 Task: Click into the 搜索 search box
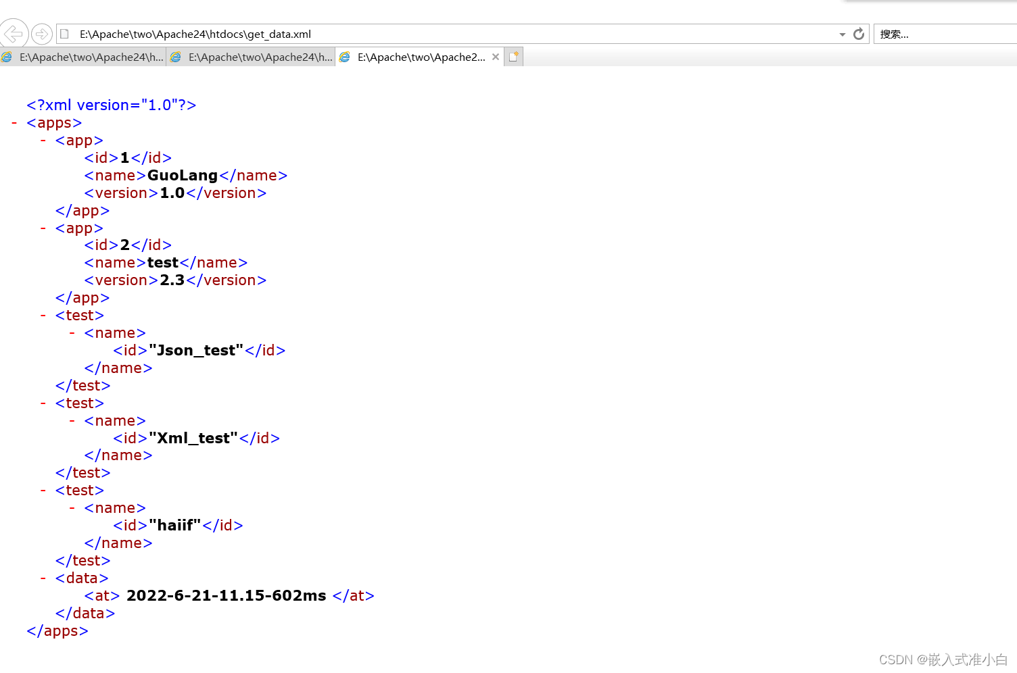[x=945, y=34]
